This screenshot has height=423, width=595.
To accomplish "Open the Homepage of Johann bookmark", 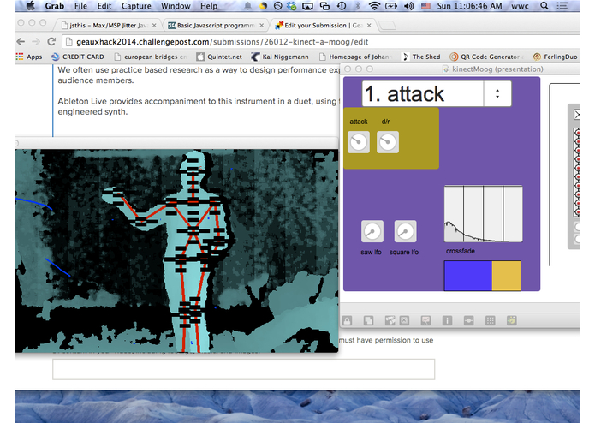I will tap(355, 57).
